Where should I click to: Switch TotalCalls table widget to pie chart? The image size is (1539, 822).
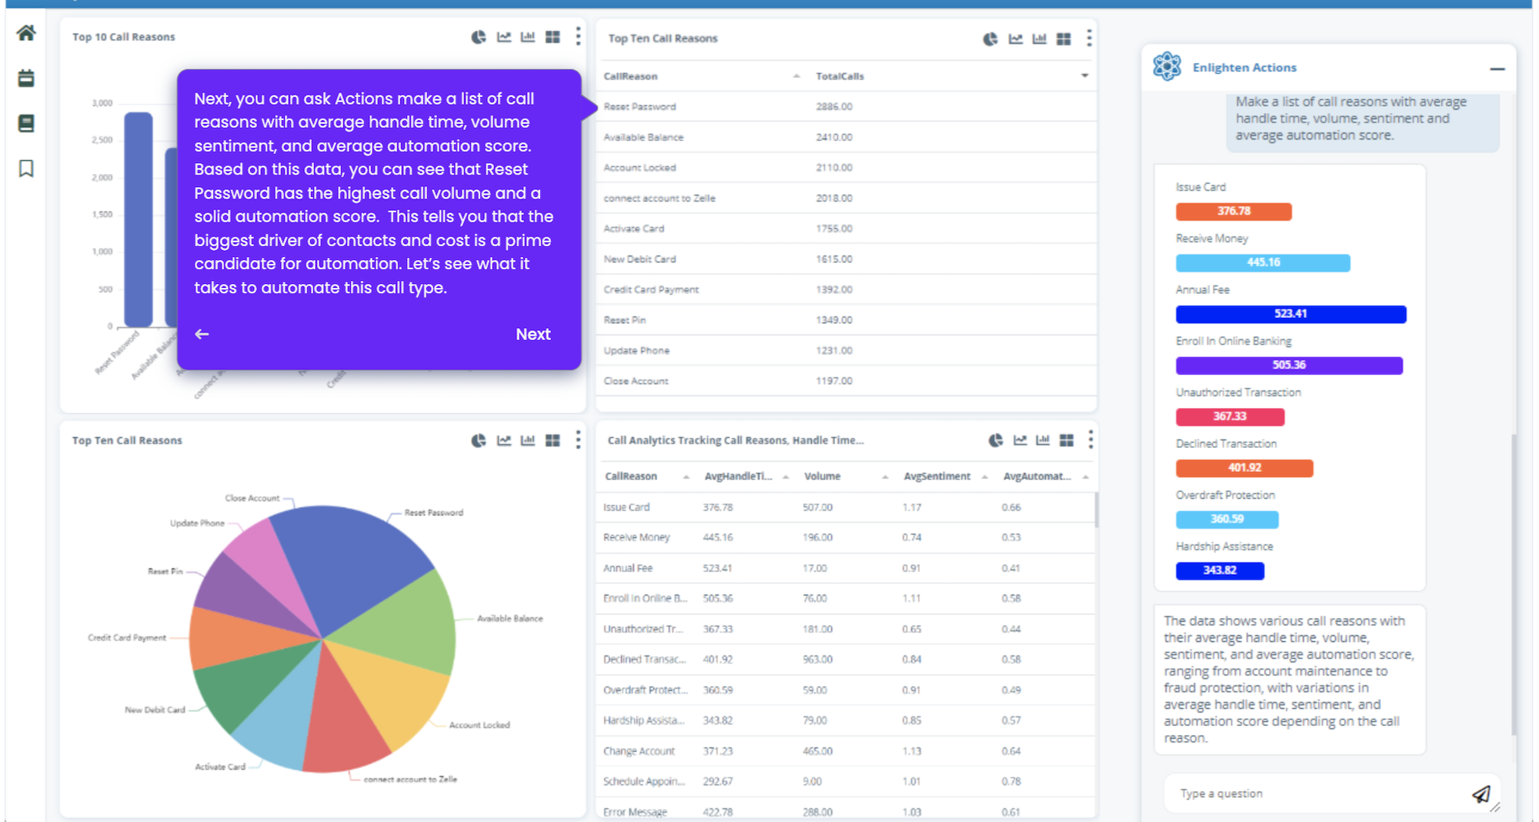[990, 38]
